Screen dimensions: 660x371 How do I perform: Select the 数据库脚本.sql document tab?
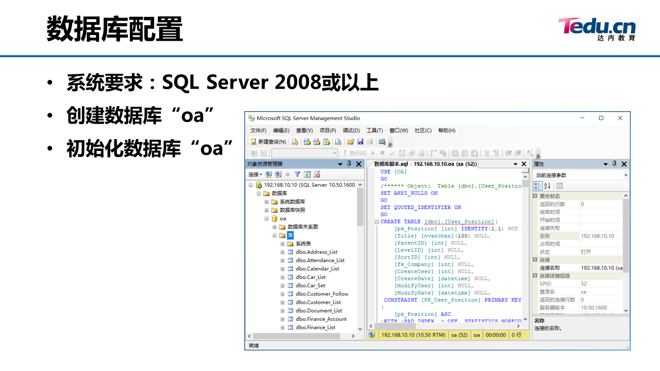pos(425,164)
